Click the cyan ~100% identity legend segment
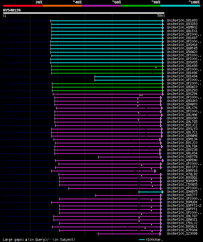 (180, 6)
